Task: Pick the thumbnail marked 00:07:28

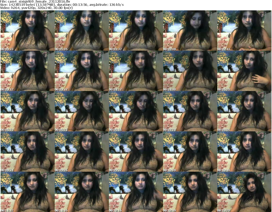Action: click(190, 111)
